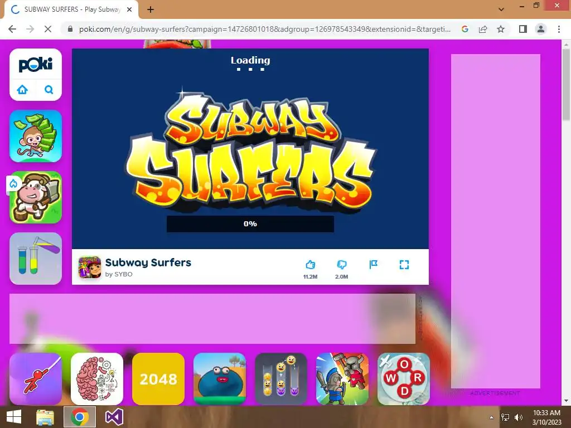Open the WORD puzzle game thumbnail
571x428 pixels.
(404, 379)
